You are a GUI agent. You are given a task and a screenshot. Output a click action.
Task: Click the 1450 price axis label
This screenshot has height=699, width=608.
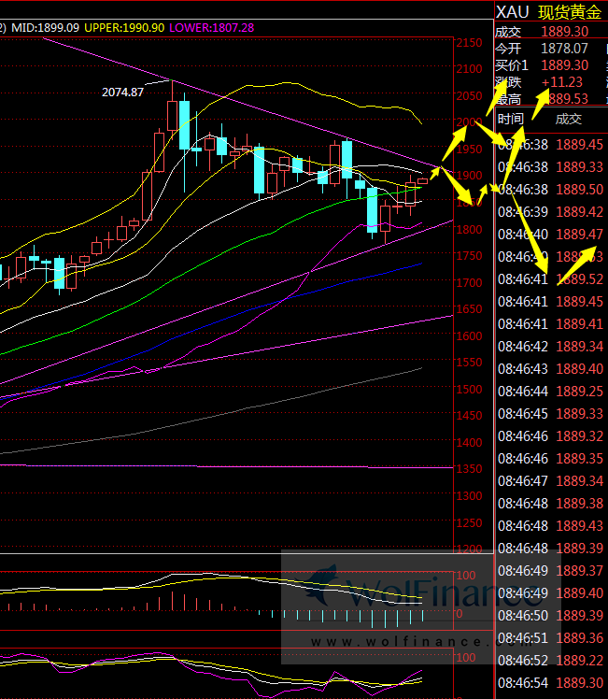pos(469,415)
